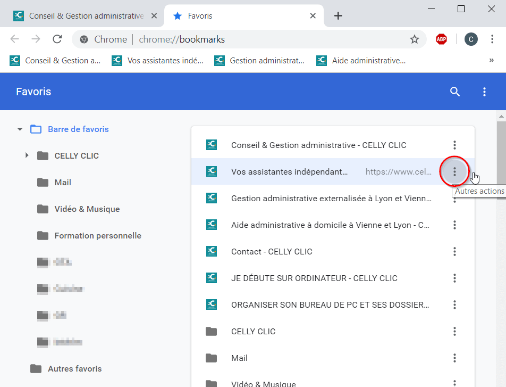Collapse the Barre de favoris tree

20,129
